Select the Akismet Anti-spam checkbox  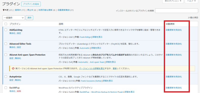[6, 55]
